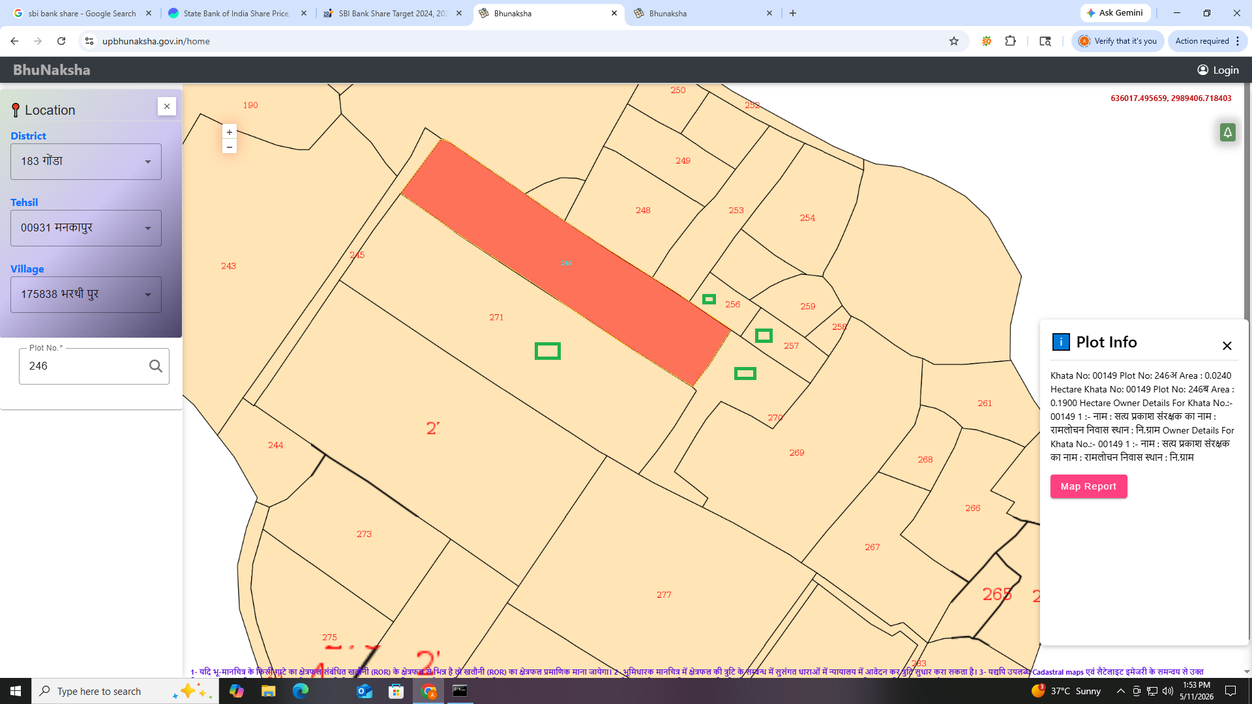
Task: Open Chrome's three-dot menu
Action: 1238,41
